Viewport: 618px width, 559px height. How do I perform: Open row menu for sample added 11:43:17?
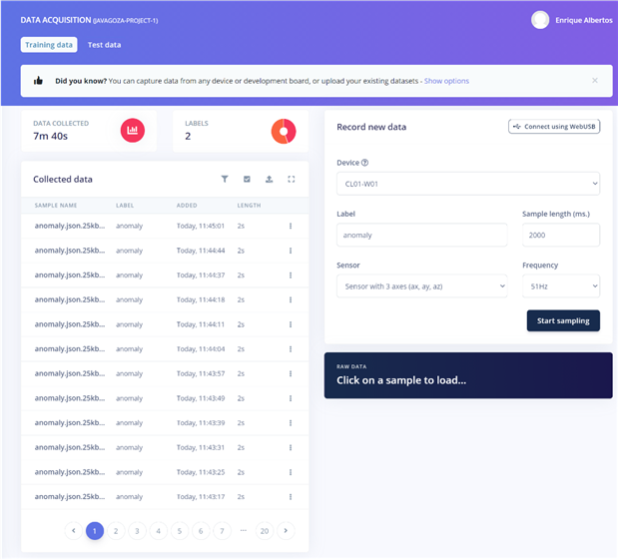[x=291, y=497]
